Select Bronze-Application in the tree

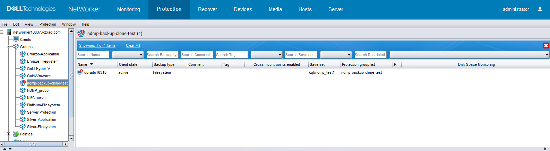(43, 54)
